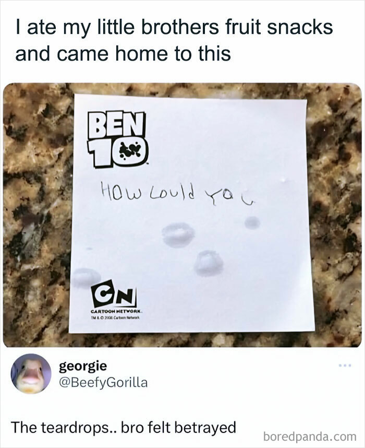Click georgie's duck profile avatar

point(31,374)
